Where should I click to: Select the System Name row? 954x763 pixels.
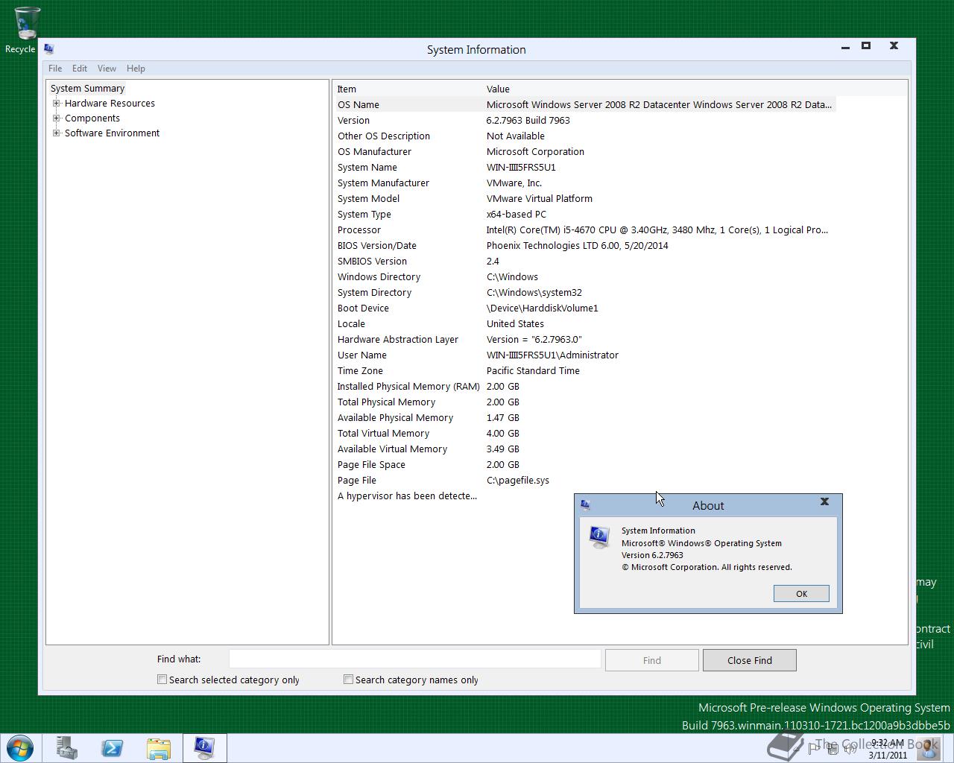coord(585,168)
